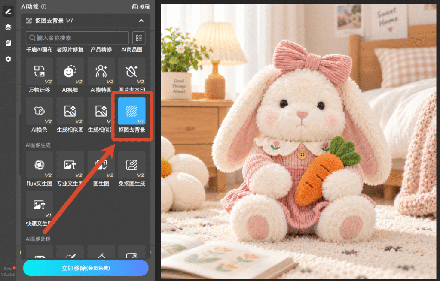This screenshot has height=281, width=440.
Task: Open the layers stack icon in sidebar
Action: point(8,27)
